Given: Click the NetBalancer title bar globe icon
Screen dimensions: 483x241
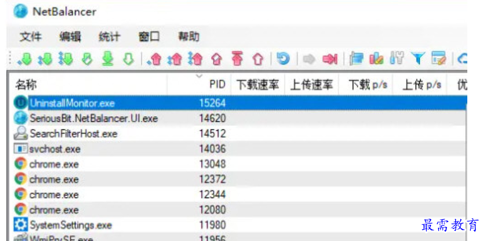Looking at the screenshot, I should (21, 12).
